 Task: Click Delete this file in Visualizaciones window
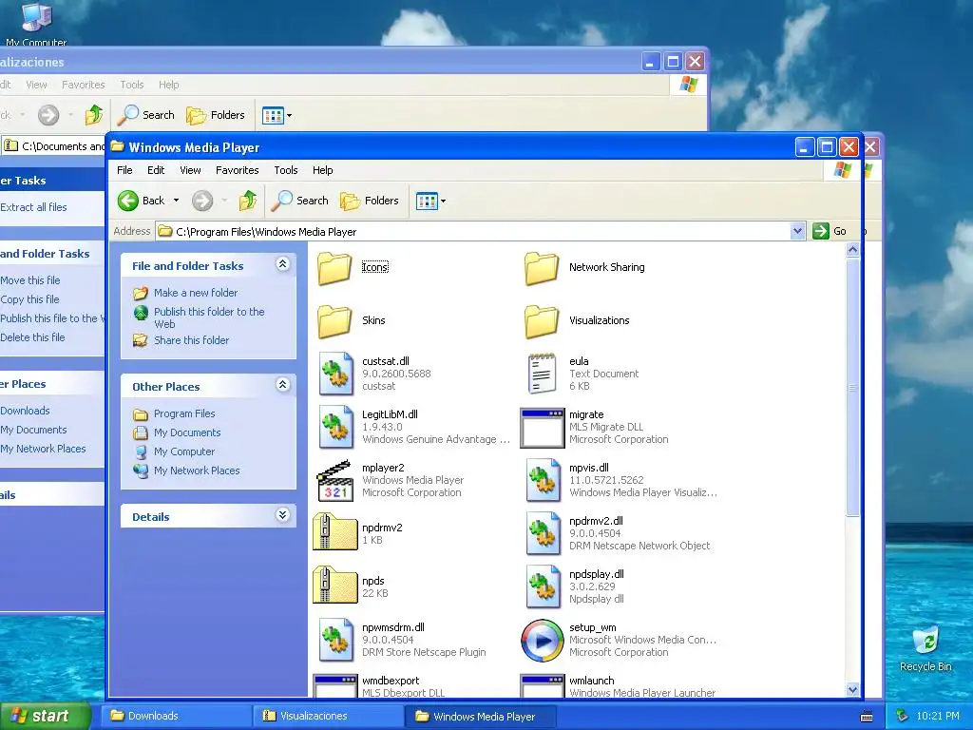[x=32, y=337]
